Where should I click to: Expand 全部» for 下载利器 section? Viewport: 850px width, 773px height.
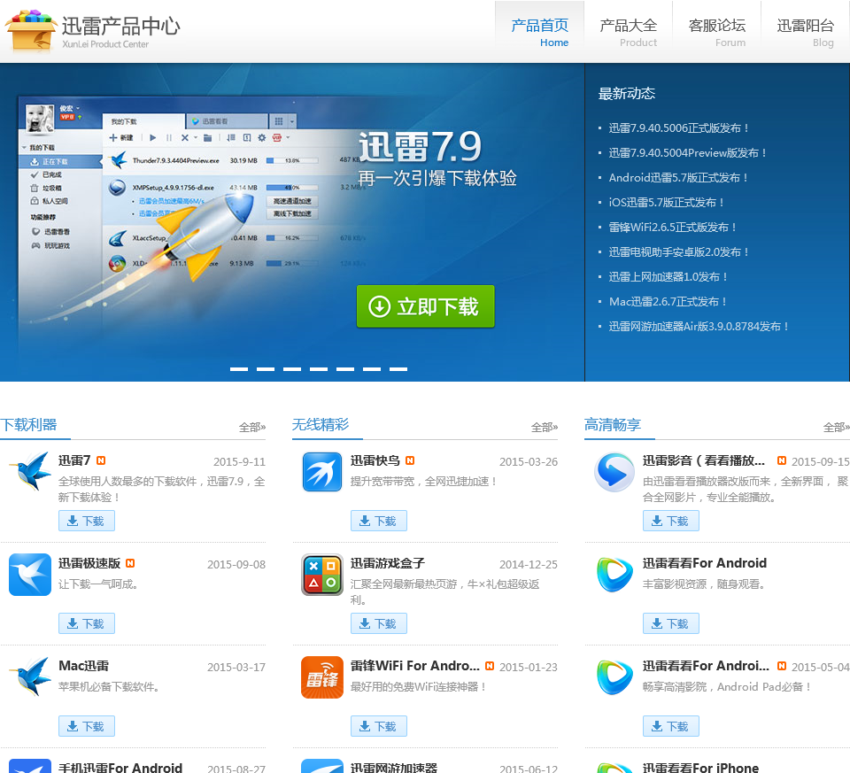tap(252, 428)
